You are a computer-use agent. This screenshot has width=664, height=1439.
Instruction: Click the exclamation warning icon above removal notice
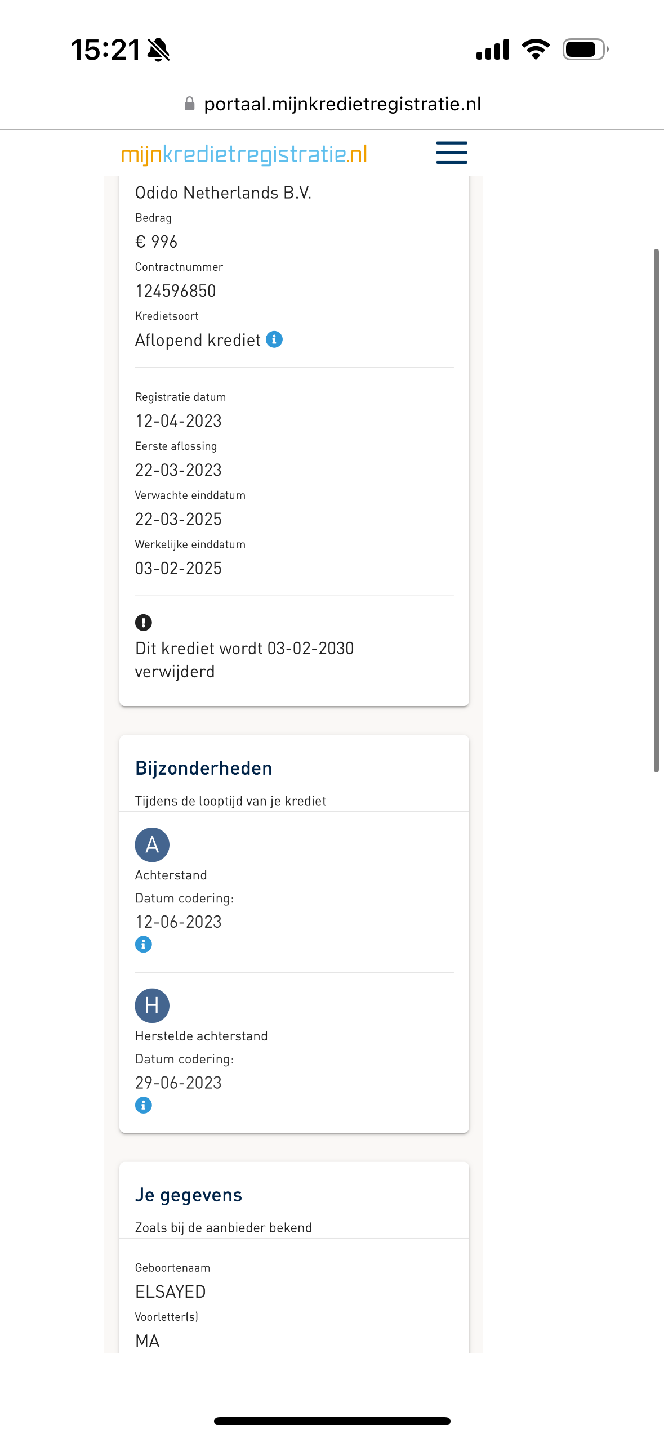[x=144, y=622]
